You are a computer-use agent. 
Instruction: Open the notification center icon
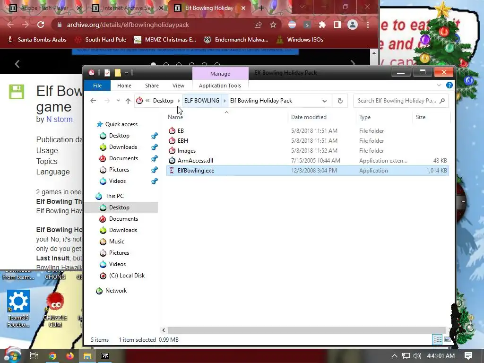[x=468, y=356]
